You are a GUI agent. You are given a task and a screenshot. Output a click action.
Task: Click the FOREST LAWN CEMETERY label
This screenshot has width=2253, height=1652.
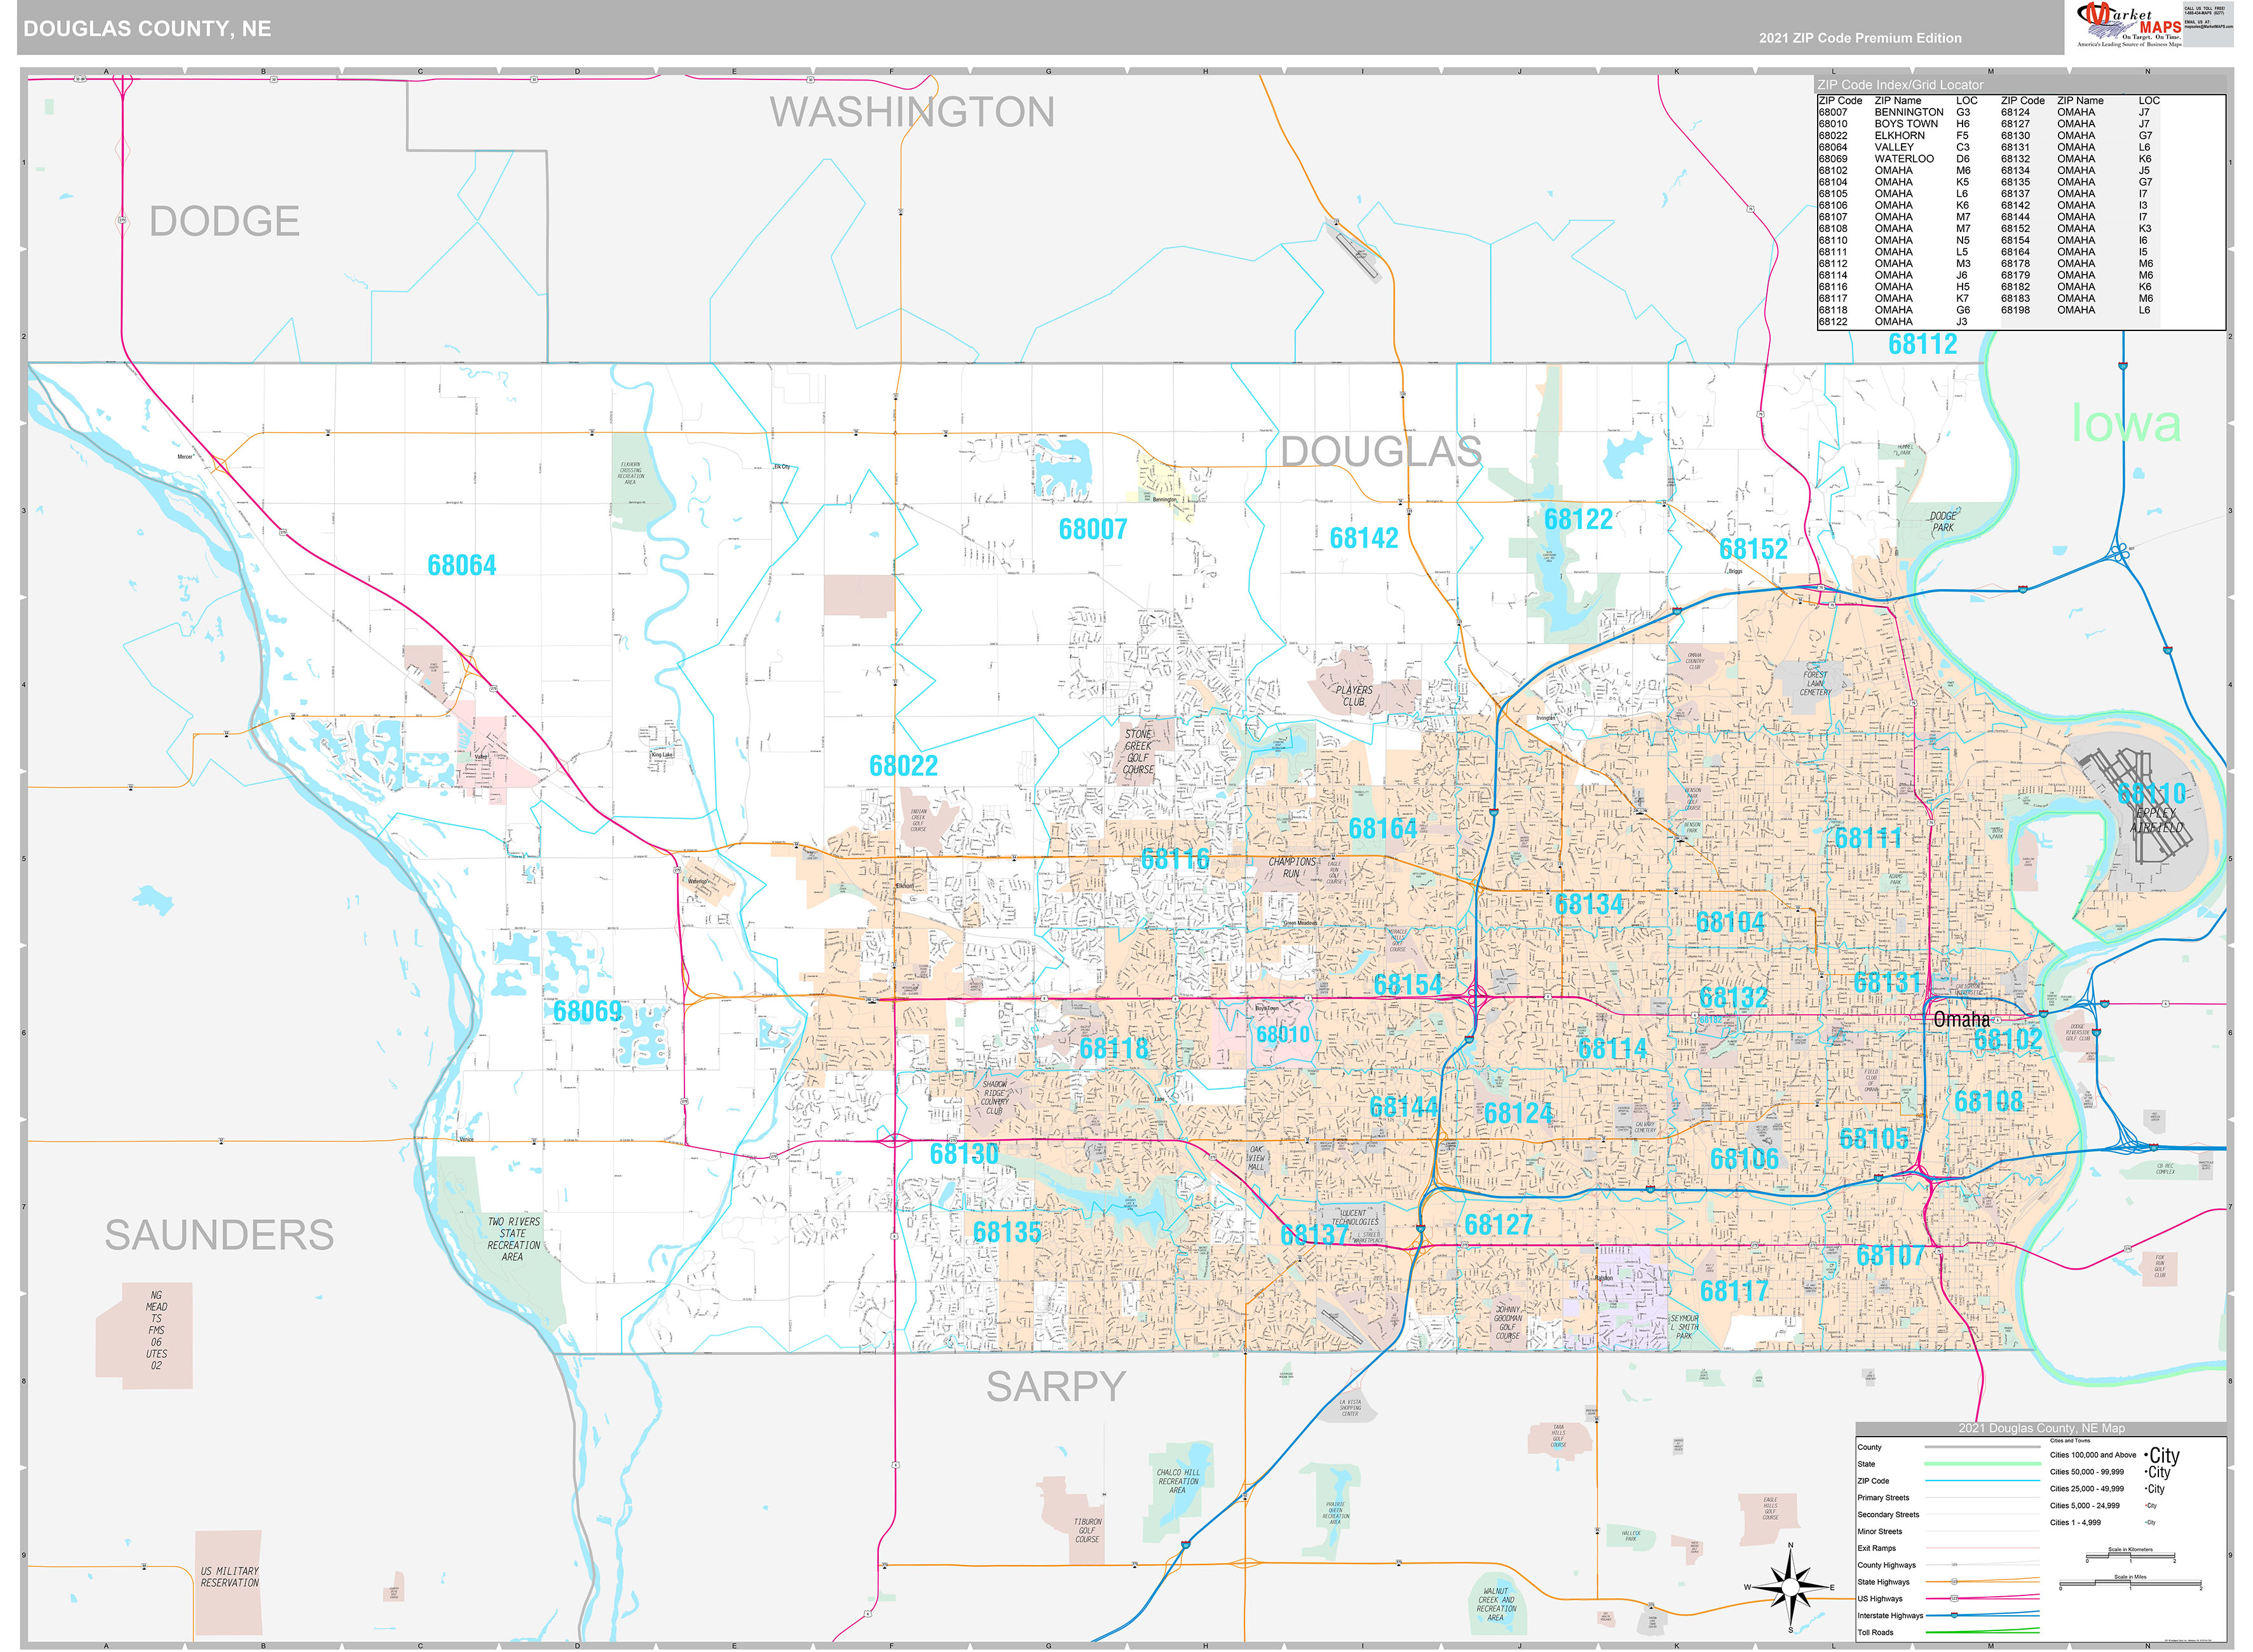coord(1815,684)
